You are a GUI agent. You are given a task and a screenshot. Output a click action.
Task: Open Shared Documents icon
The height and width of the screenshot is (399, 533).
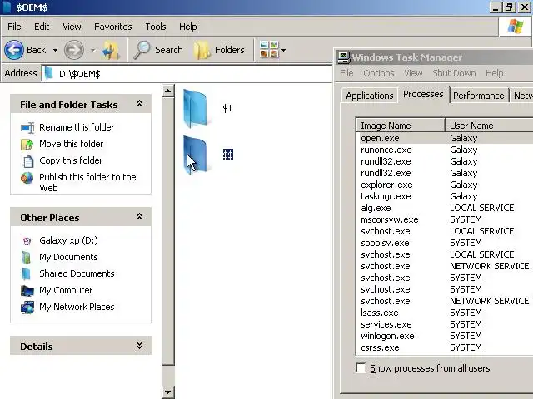[x=27, y=273]
